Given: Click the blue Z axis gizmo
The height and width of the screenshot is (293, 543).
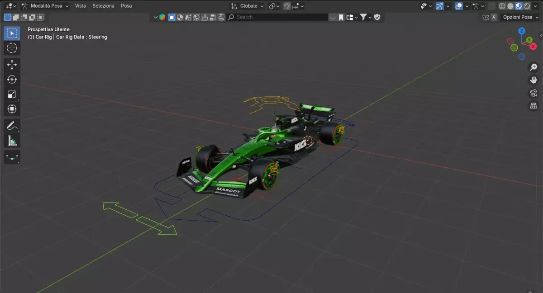Looking at the screenshot, I should [x=522, y=31].
